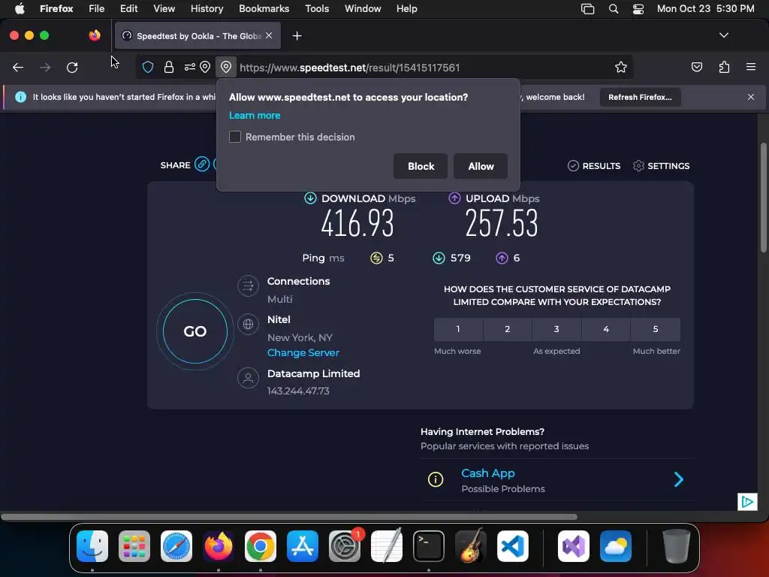The width and height of the screenshot is (769, 577).
Task: Open Trash from the Dock
Action: 677,546
